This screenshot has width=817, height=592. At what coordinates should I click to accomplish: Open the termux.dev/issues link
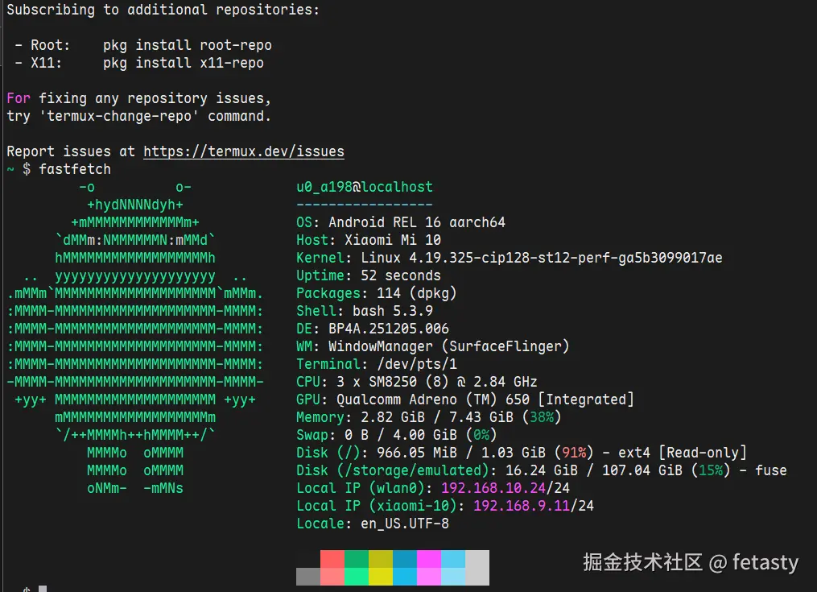tap(243, 151)
